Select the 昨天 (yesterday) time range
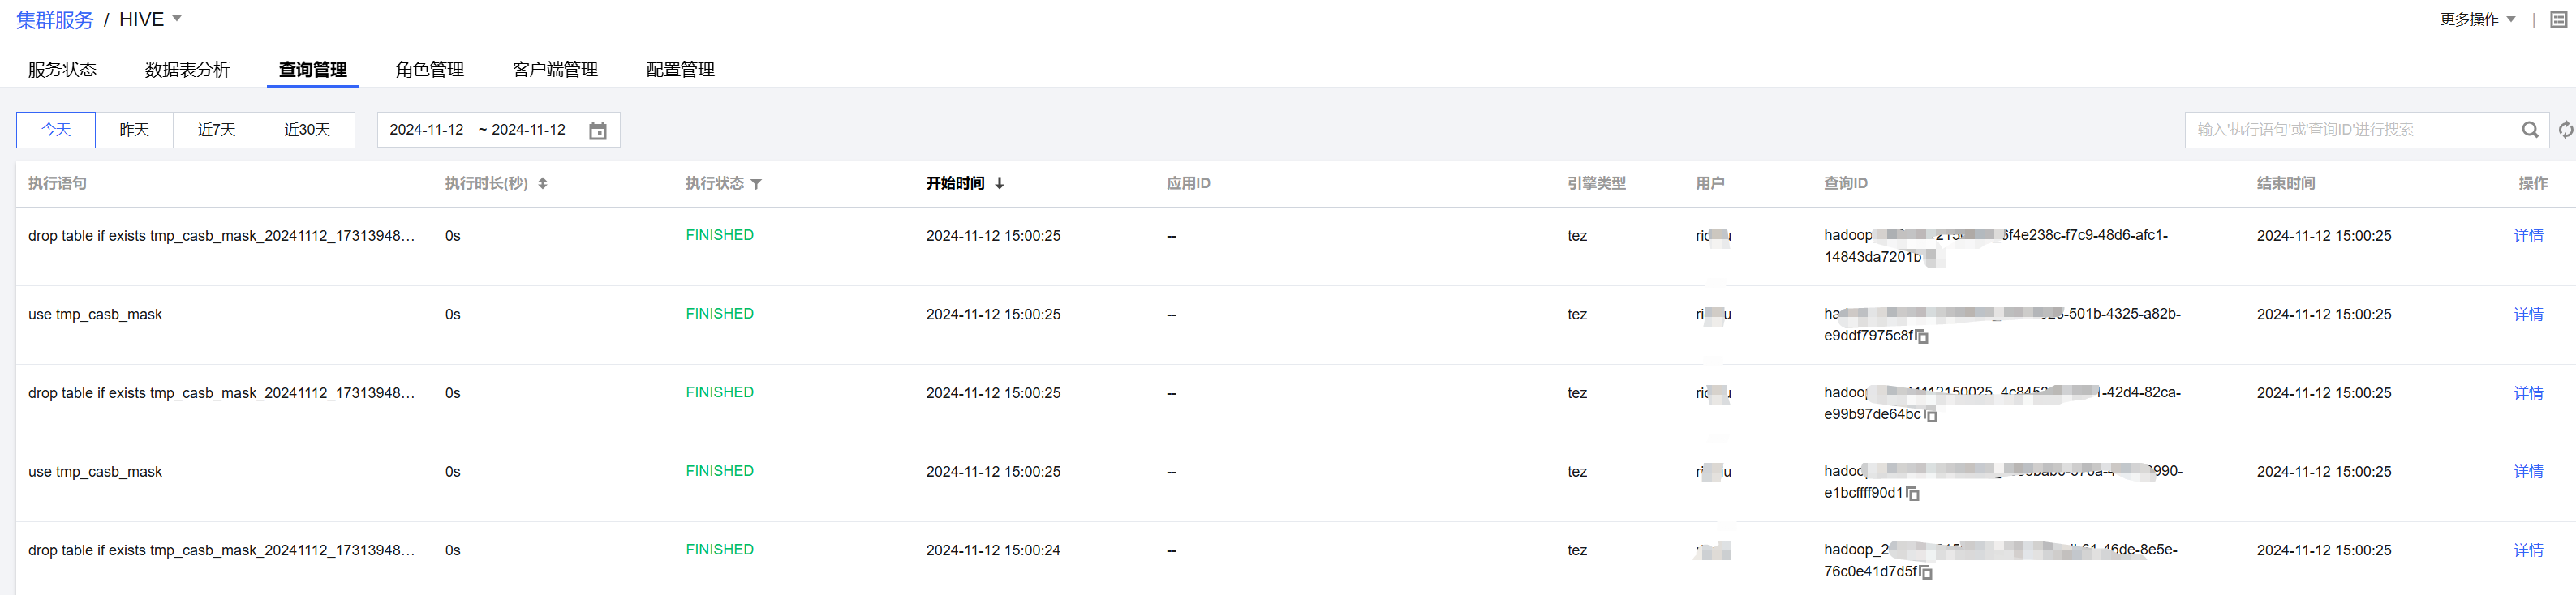Viewport: 2576px width, 595px height. [x=134, y=130]
